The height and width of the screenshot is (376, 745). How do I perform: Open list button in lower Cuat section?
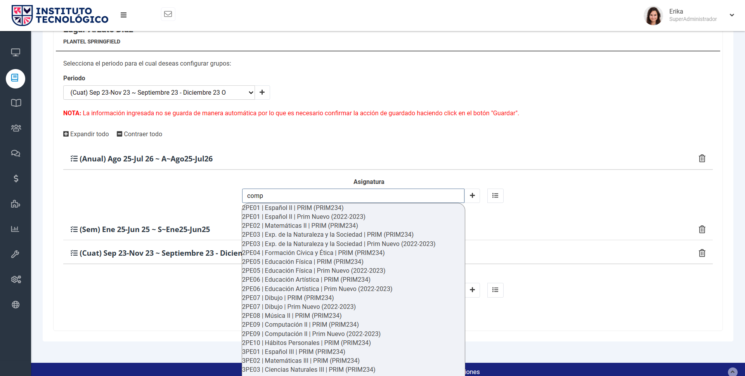click(x=496, y=290)
